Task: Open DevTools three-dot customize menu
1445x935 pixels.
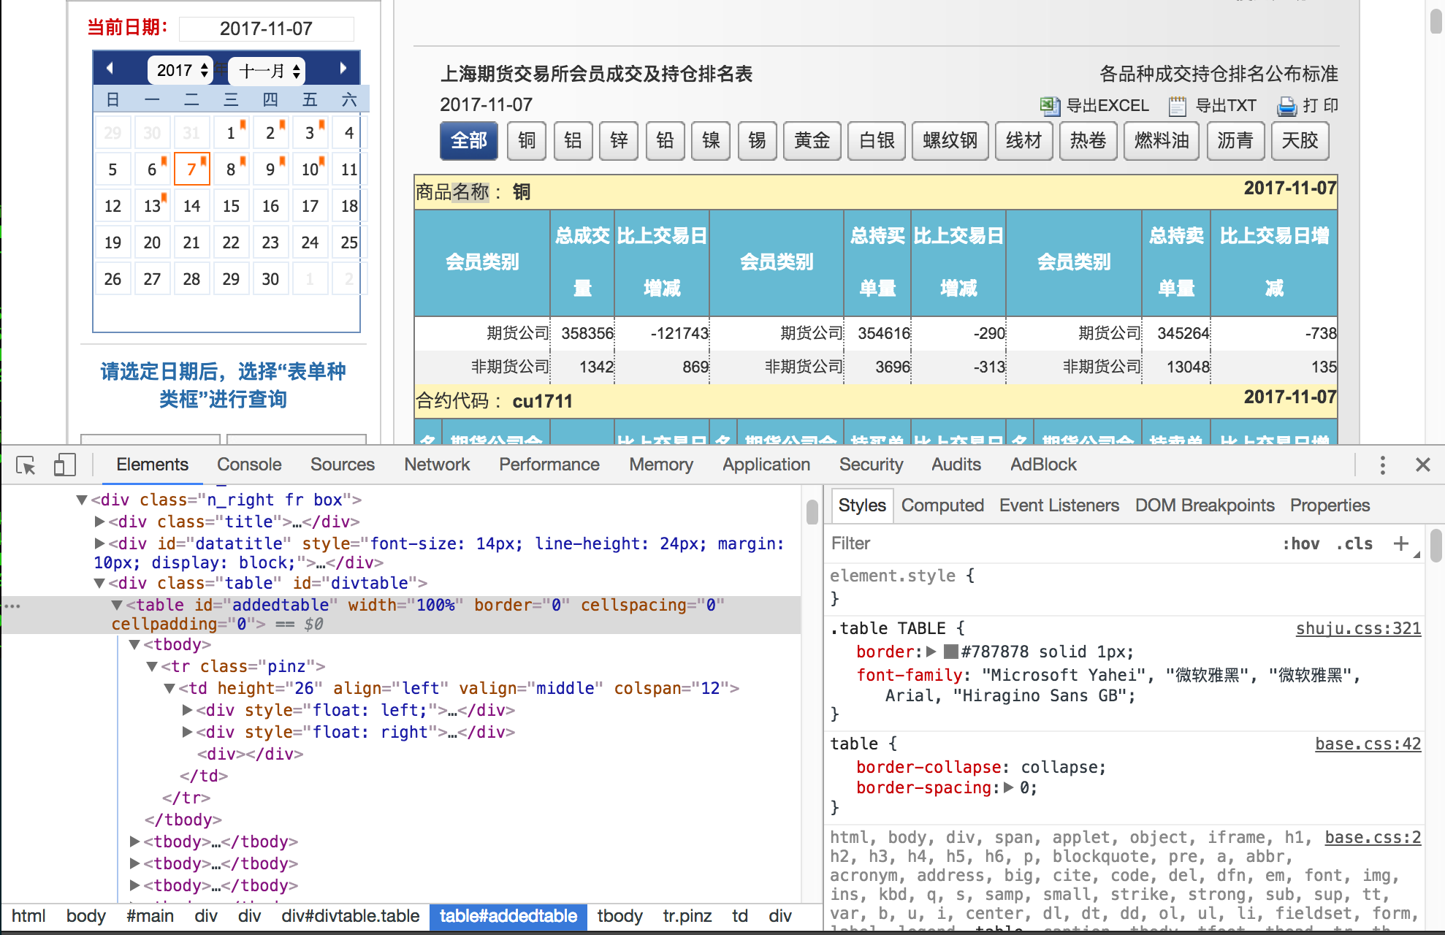Action: [1382, 465]
